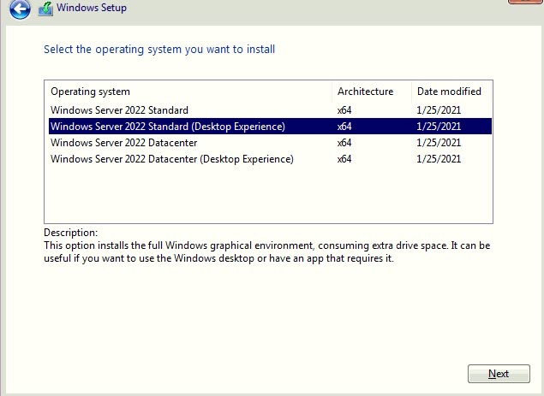Click the 1/25/2021 date in Standard core row
The width and height of the screenshot is (544, 396).
(439, 110)
